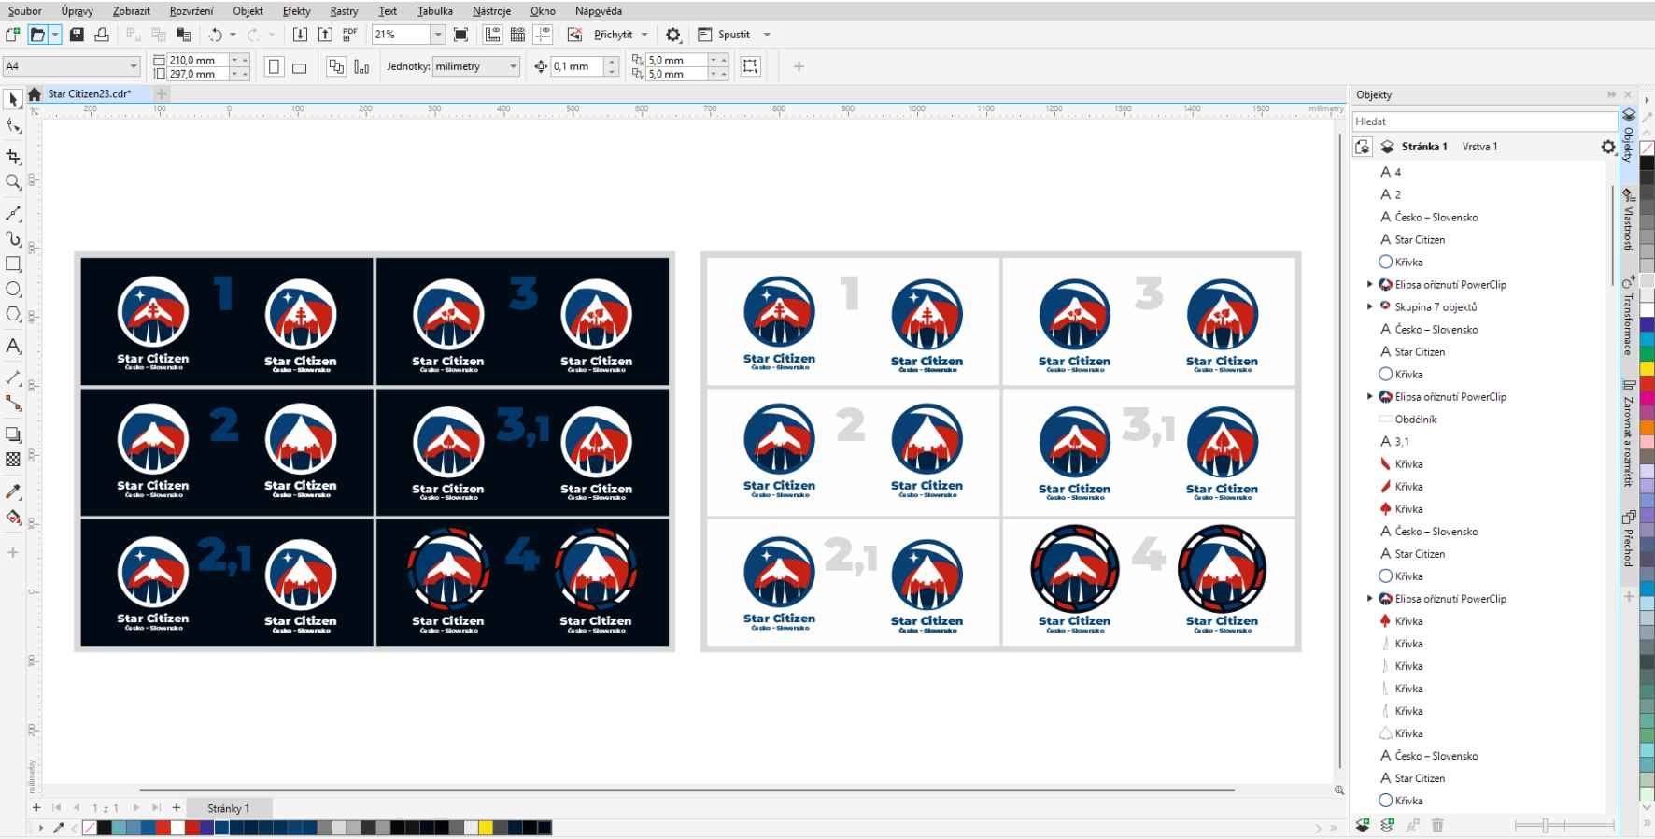Open the A4 page size dropdown

click(x=134, y=66)
